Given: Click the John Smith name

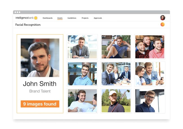Looking at the screenshot, I should coord(40,84).
